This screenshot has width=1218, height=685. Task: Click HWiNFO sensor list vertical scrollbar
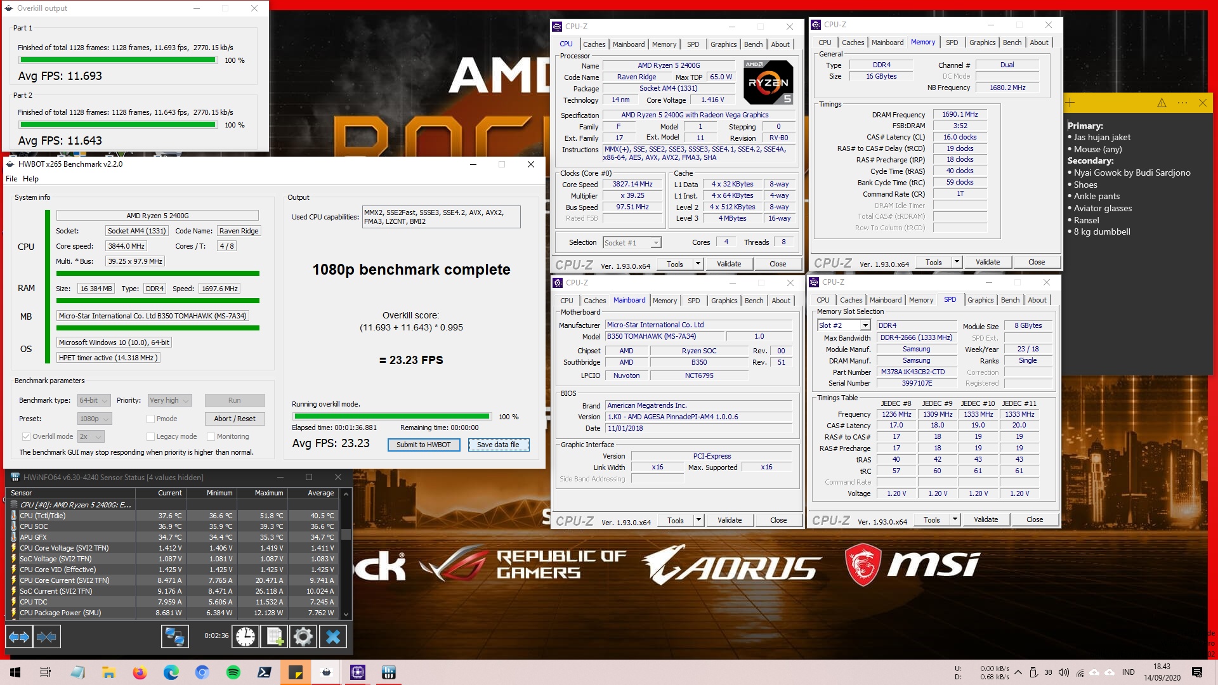coord(346,553)
